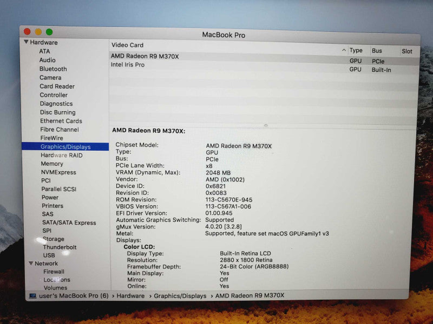The image size is (433, 324).
Task: Open the Audio hardware section
Action: pyautogui.click(x=47, y=60)
